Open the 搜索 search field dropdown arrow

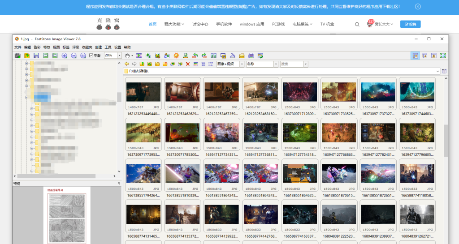306,64
